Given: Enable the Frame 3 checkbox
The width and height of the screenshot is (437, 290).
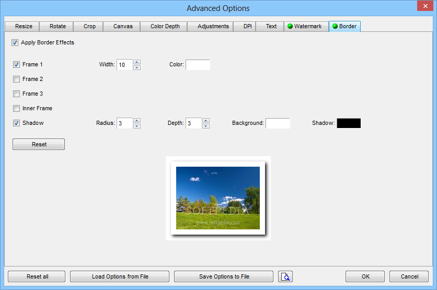Looking at the screenshot, I should (16, 94).
